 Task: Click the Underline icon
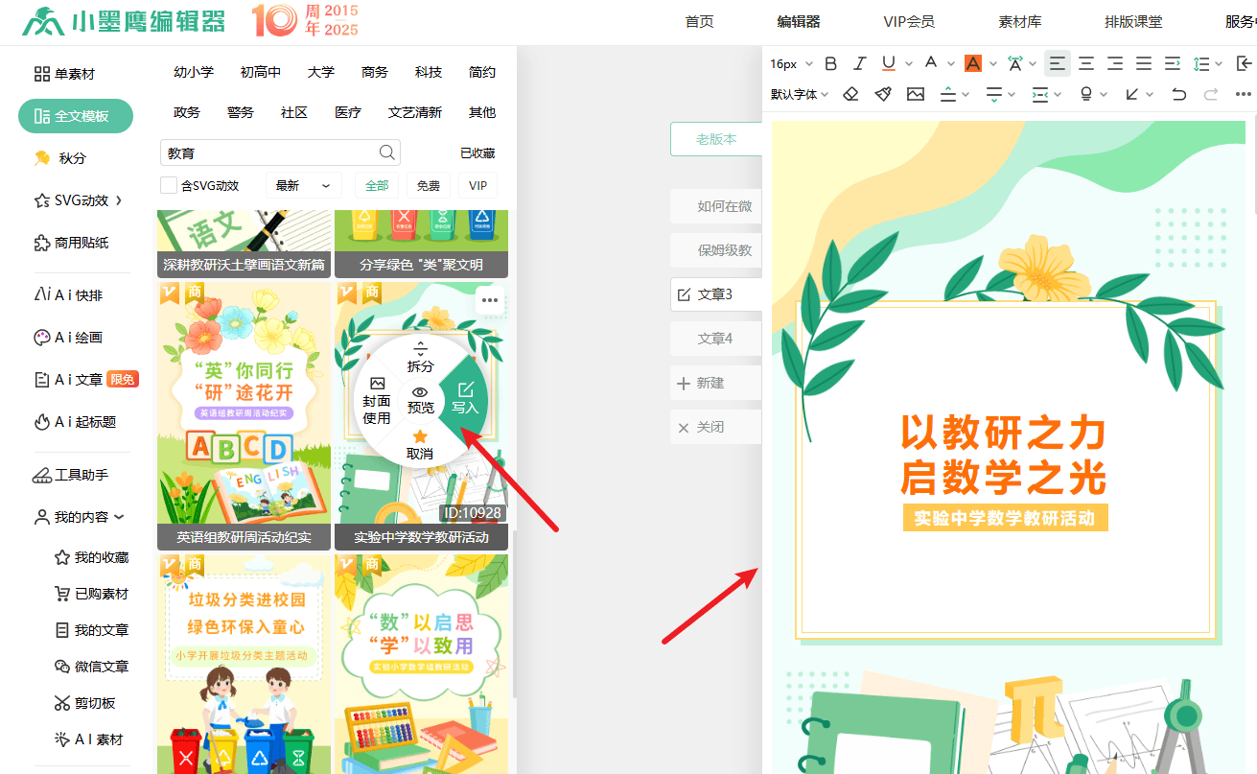(889, 63)
